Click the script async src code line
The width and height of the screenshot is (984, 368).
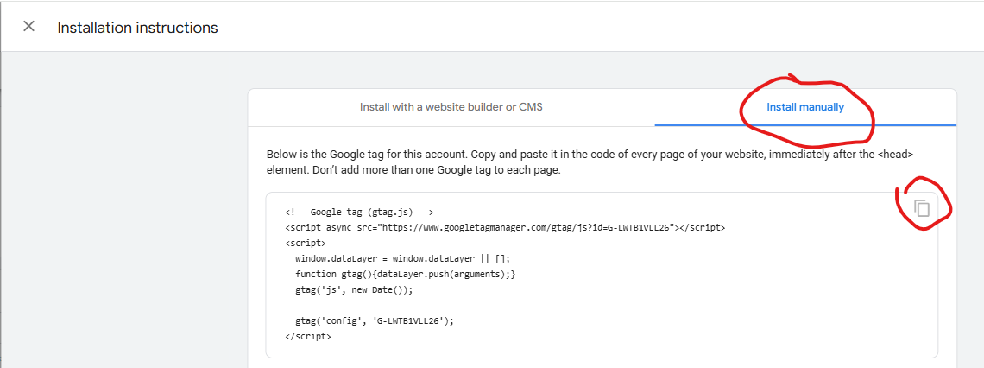505,227
